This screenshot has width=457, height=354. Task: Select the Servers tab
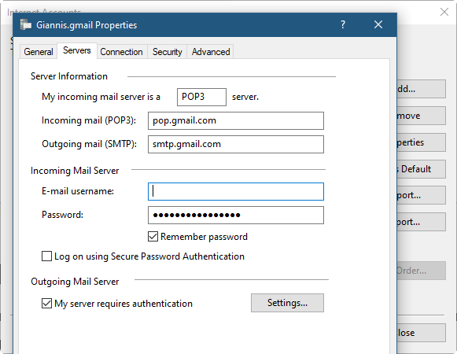77,50
